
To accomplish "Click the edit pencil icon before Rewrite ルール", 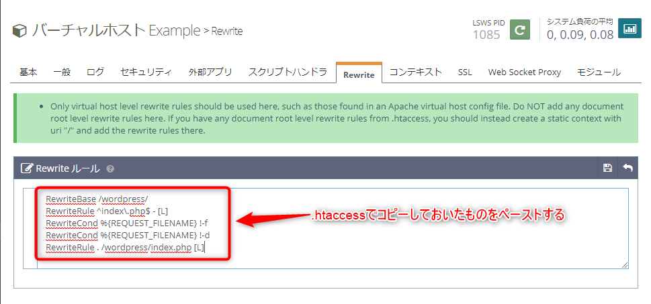I will 27,168.
